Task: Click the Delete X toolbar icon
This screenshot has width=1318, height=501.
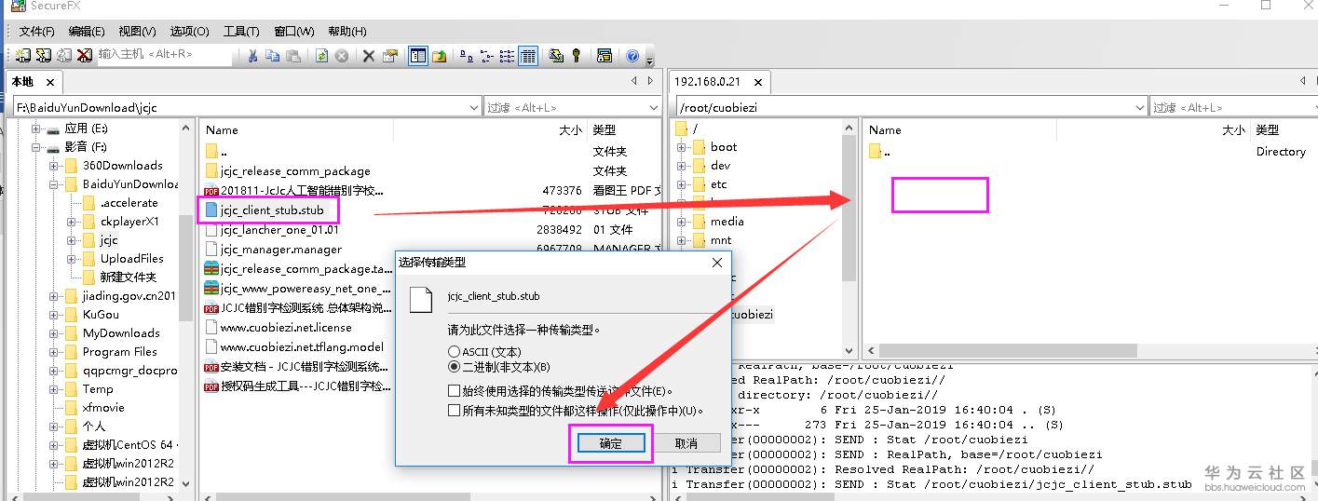Action: click(368, 55)
